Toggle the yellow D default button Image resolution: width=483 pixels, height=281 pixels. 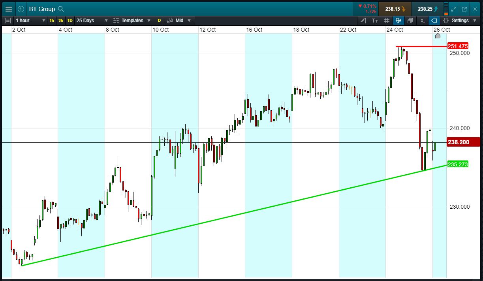pyautogui.click(x=159, y=20)
